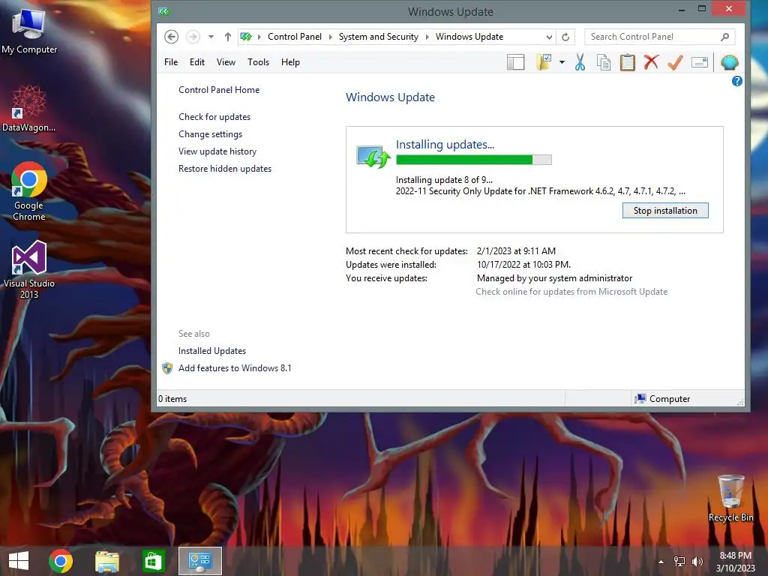768x576 pixels.
Task: Click Computer entry in status bar
Action: tap(662, 399)
